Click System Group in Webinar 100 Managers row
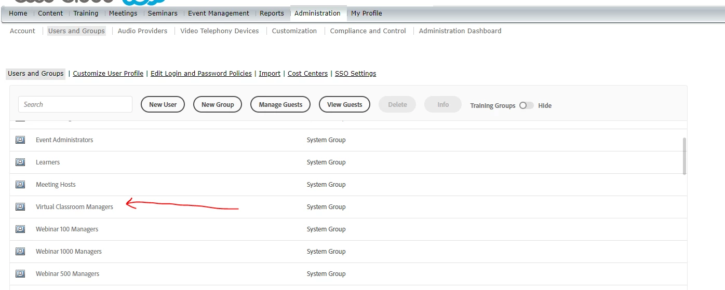Viewport: 725px width, 290px height. tap(326, 229)
